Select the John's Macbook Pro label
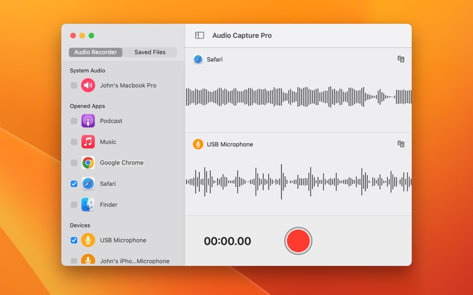473x295 pixels. click(128, 86)
